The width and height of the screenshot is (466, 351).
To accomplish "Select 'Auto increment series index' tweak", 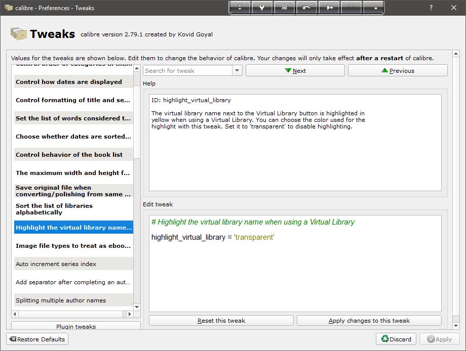I will (x=73, y=264).
